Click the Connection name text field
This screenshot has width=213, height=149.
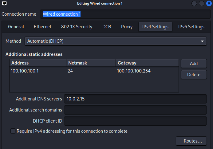(x=125, y=14)
